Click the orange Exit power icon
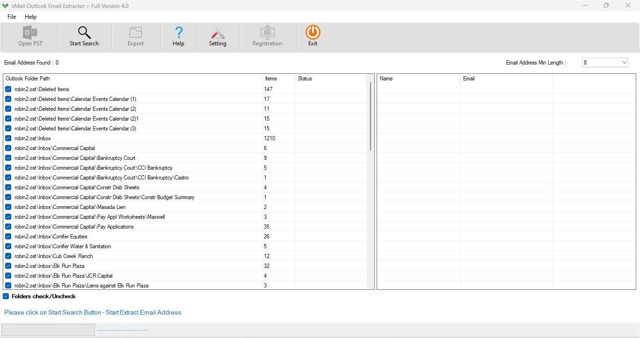640x338 pixels. [313, 32]
